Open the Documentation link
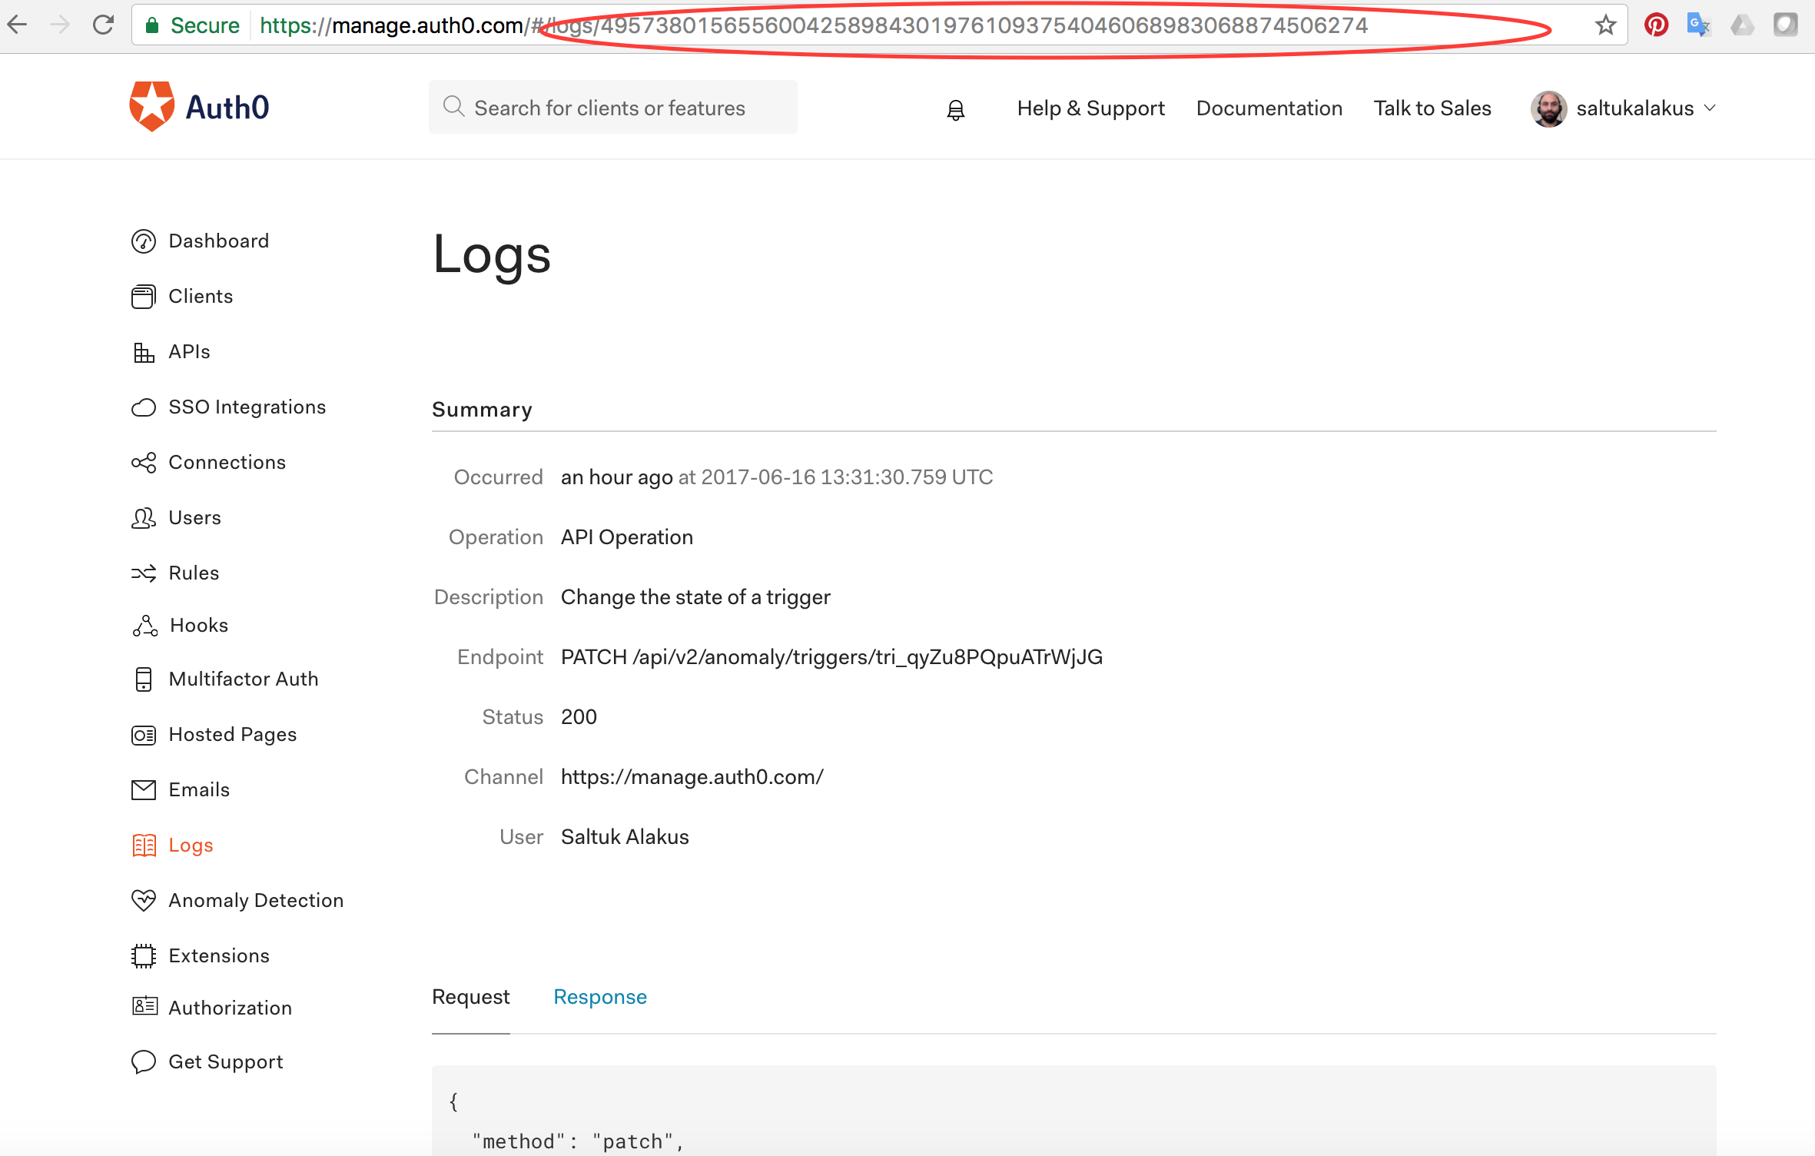The image size is (1815, 1156). (1269, 108)
